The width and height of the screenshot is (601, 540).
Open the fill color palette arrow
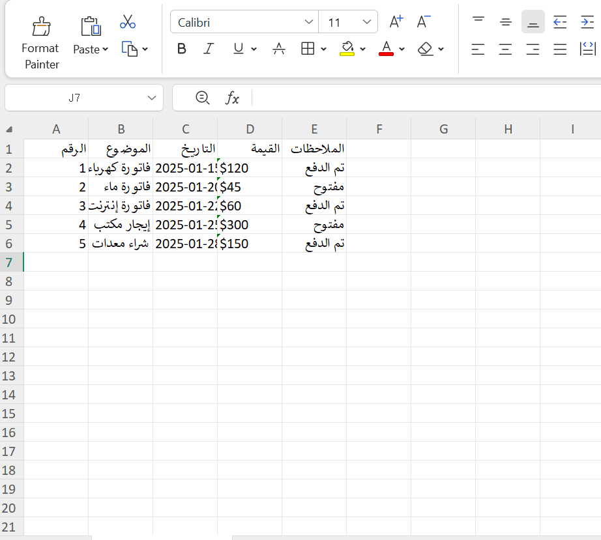pyautogui.click(x=362, y=49)
